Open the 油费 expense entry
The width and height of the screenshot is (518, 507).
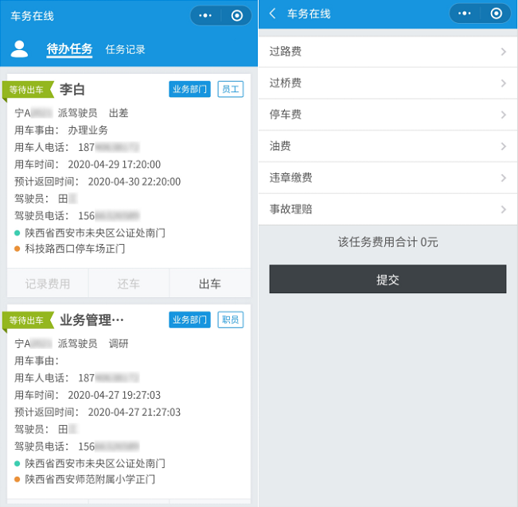(388, 146)
